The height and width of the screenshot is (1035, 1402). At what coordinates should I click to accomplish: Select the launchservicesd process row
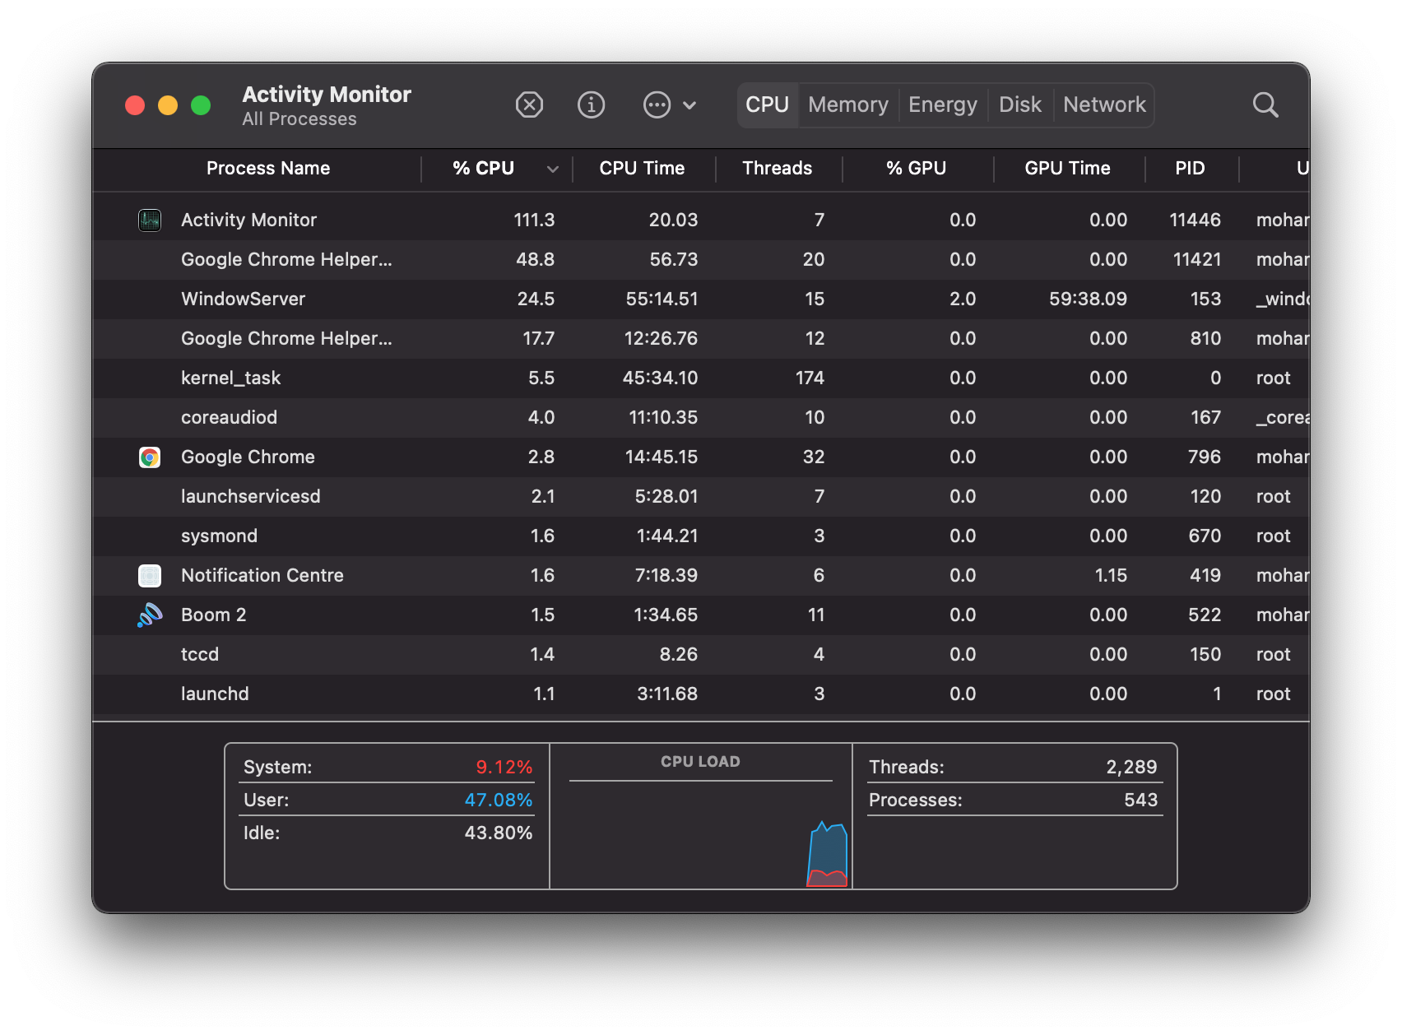coord(701,497)
